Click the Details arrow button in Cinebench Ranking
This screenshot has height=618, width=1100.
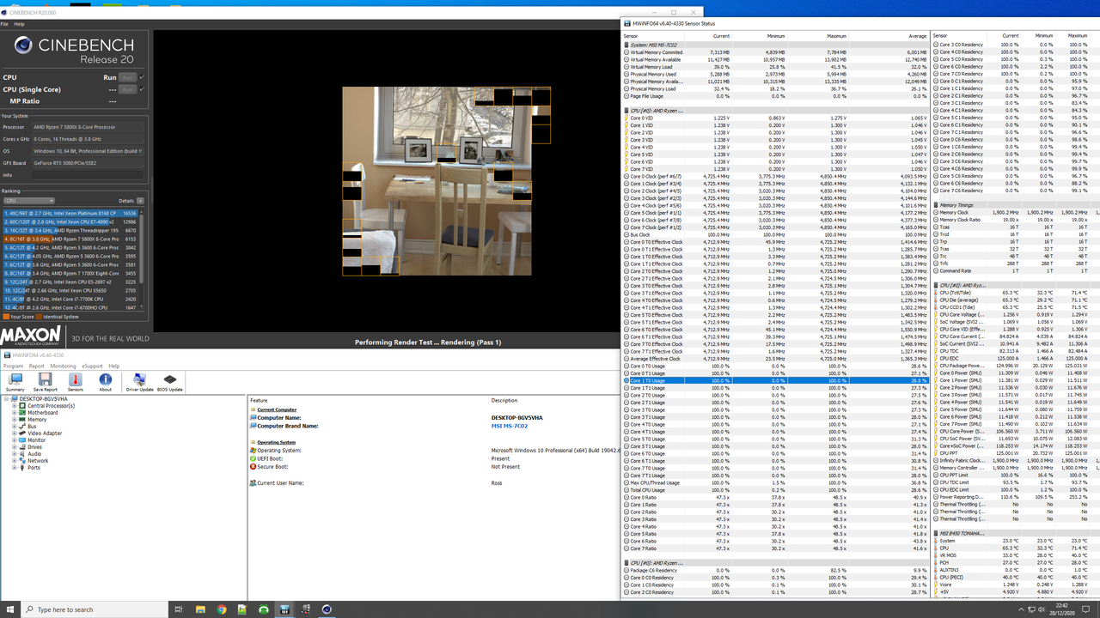point(140,201)
